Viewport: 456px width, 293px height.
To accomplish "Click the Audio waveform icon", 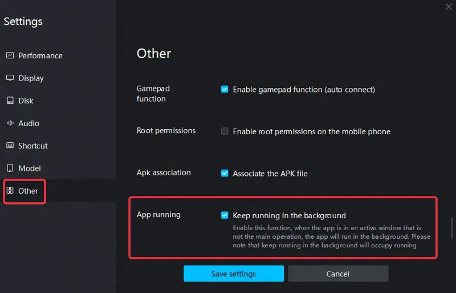I will click(10, 123).
